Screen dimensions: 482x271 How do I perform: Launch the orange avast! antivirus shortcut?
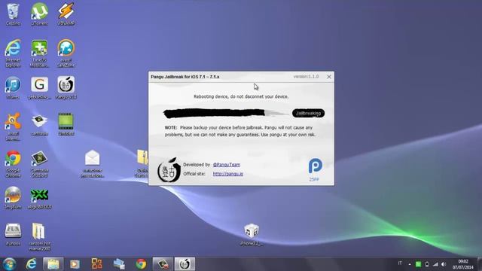pyautogui.click(x=13, y=126)
